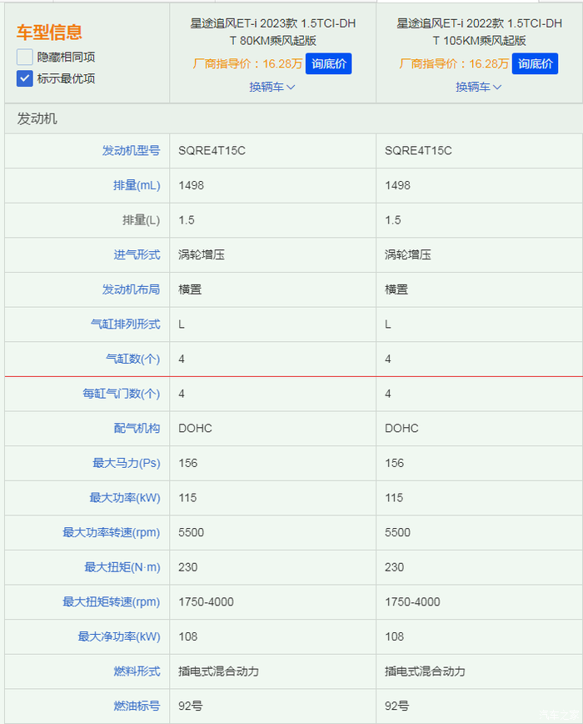Viewport: 583px width, 724px height.
Task: Enable the 隐藏相同项 checkbox
Action: [24, 57]
